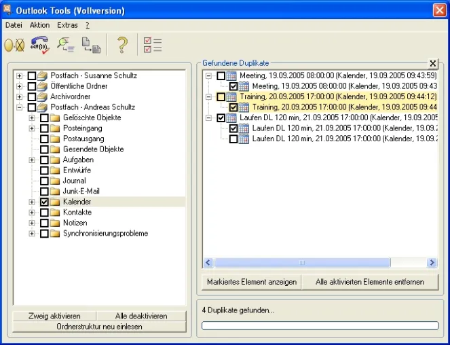Viewport: 450px width, 345px height.
Task: Uncheck the child Meeting duplicate checkbox
Action: pos(233,86)
